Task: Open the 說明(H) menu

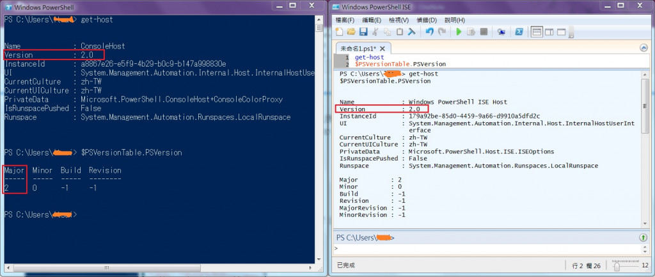Action: (455, 20)
